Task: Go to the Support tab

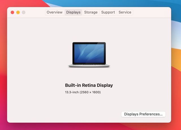Action: (108, 12)
